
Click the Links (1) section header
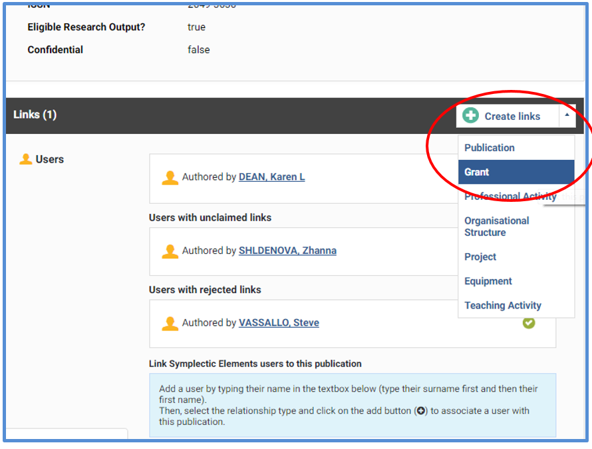35,115
